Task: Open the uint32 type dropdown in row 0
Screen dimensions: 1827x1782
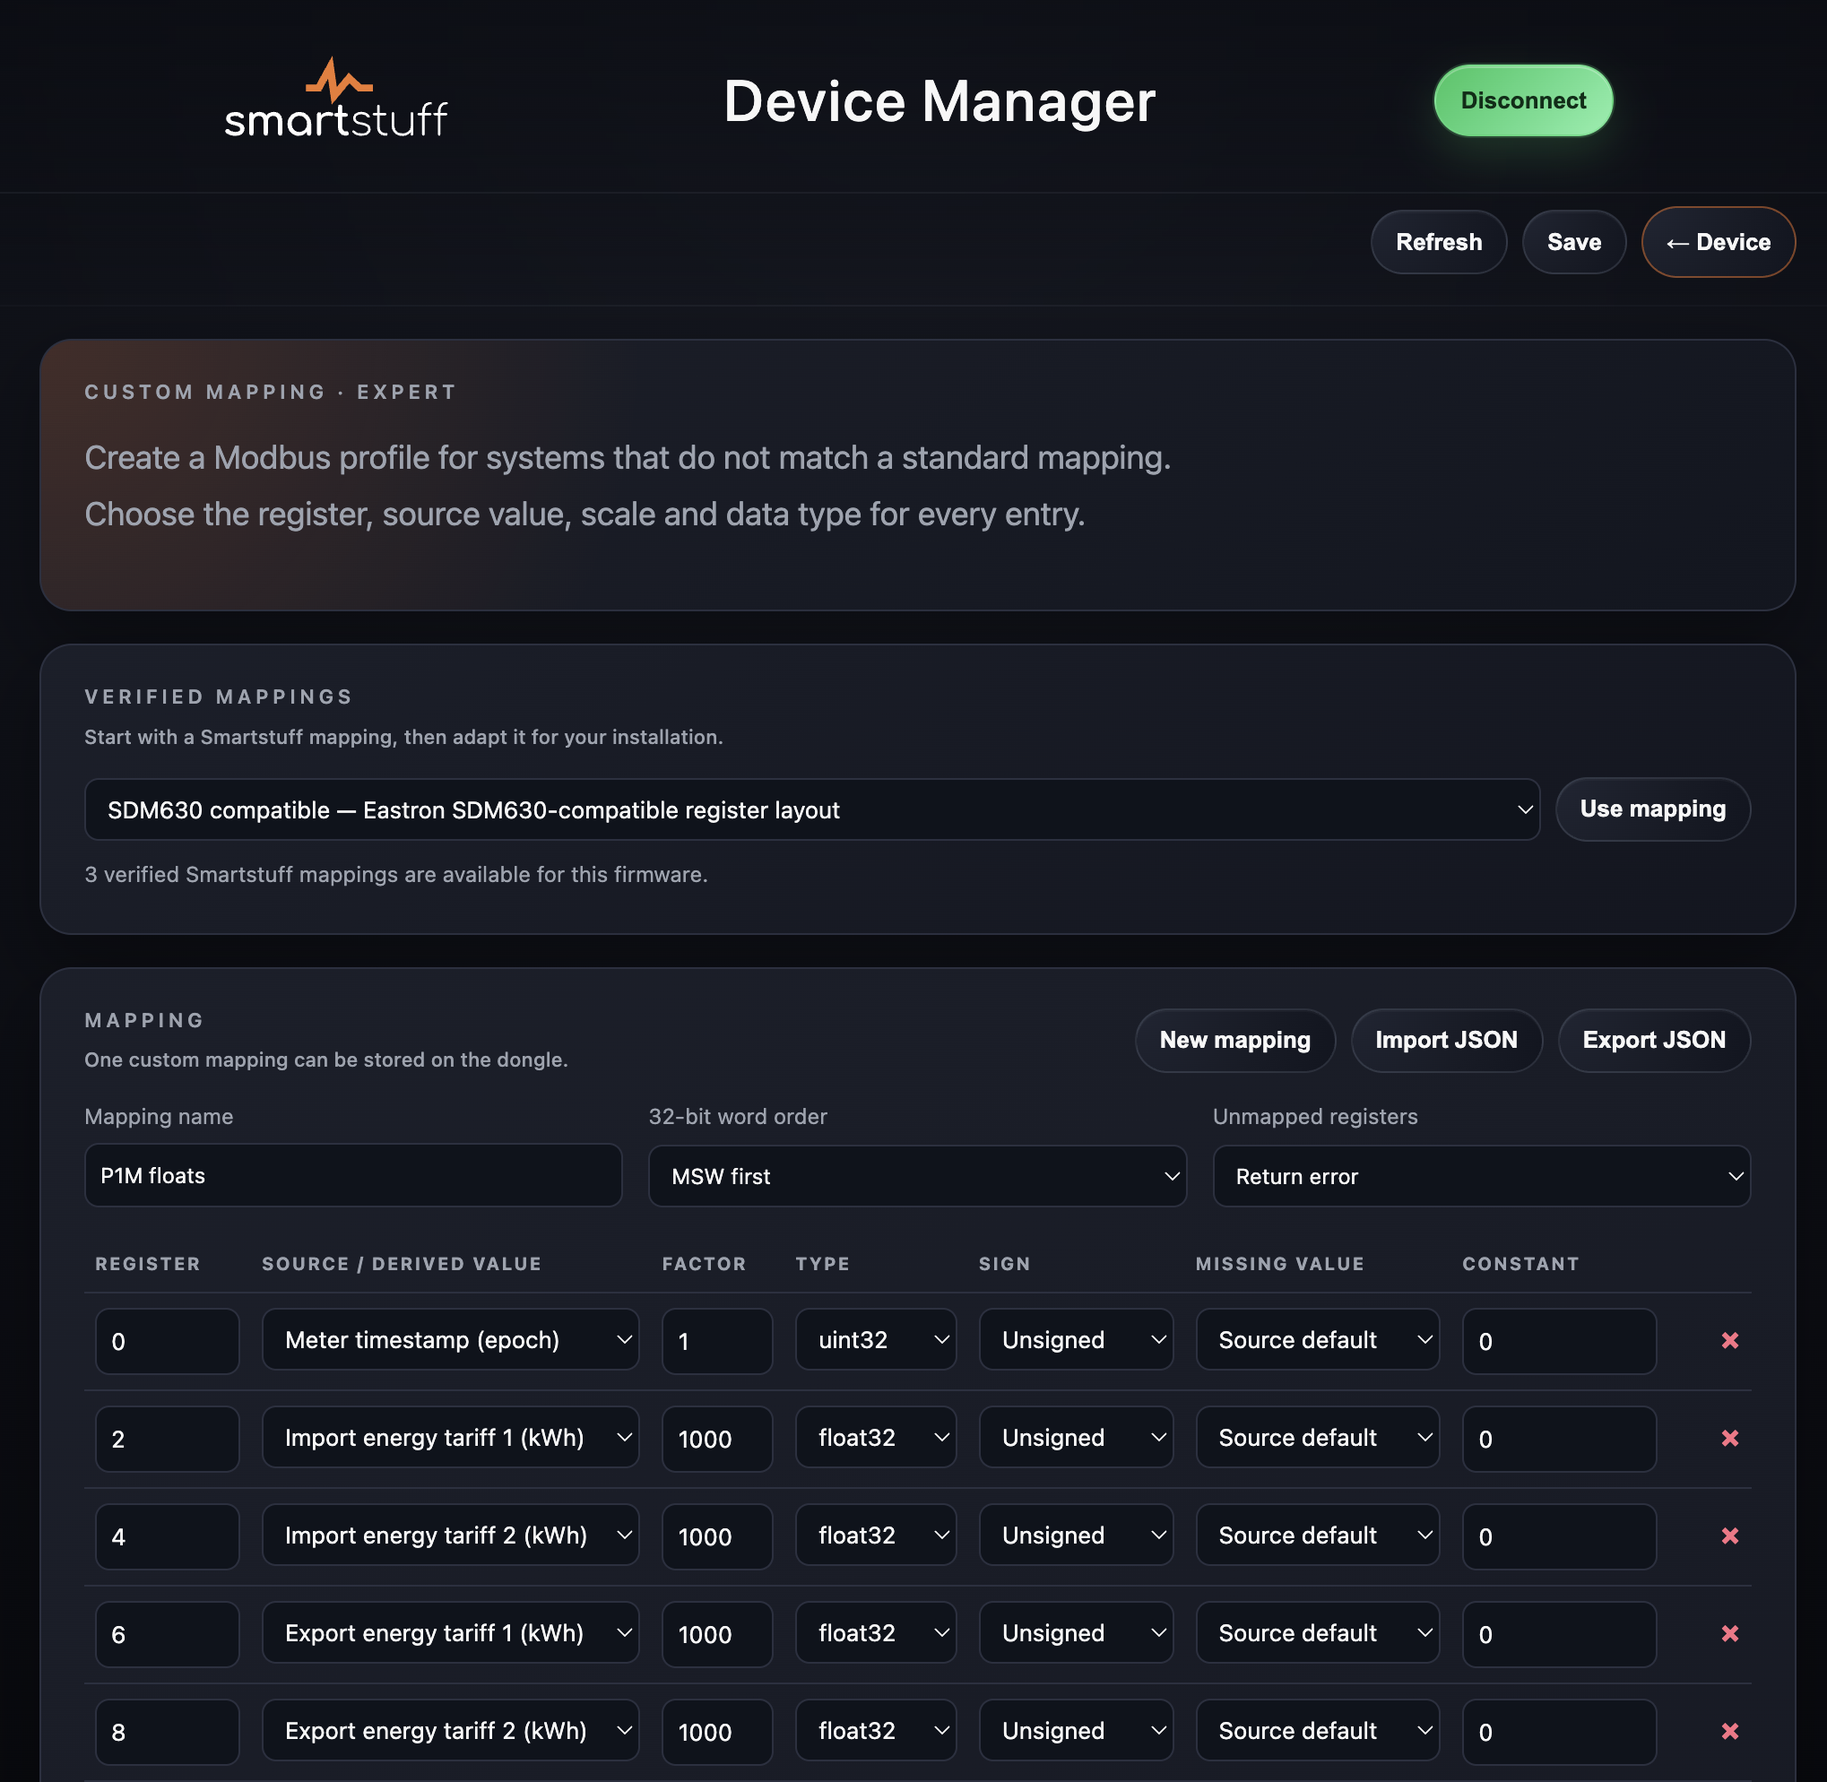Action: pyautogui.click(x=875, y=1340)
